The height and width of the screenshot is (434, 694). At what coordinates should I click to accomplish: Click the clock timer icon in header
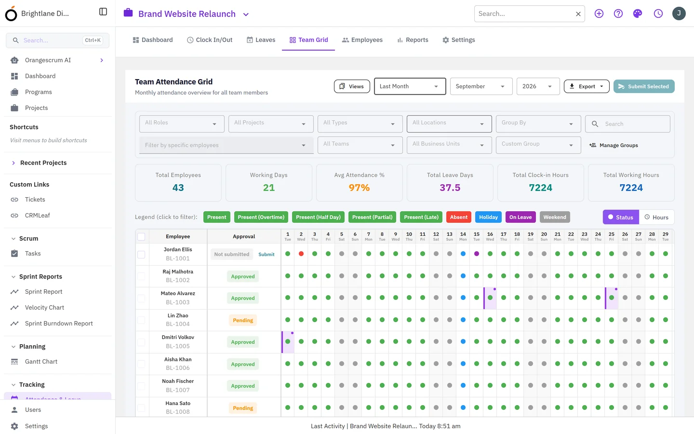pos(658,14)
